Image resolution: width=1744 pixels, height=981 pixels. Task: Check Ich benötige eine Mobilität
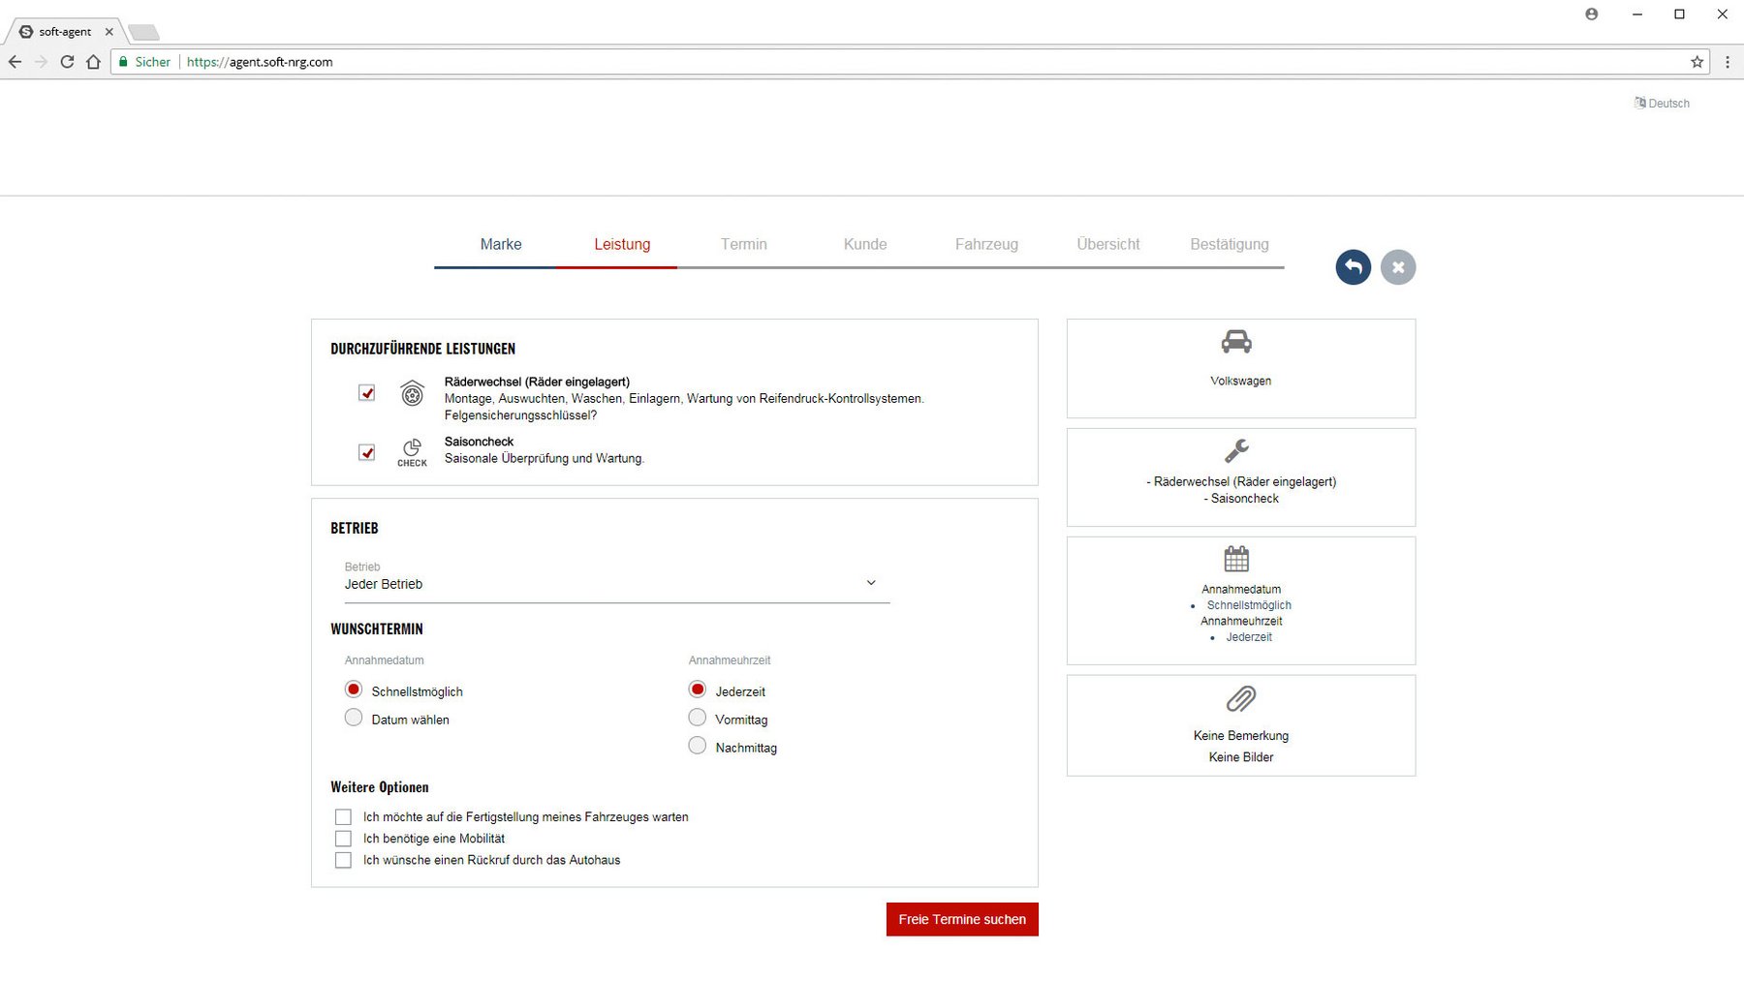[343, 839]
